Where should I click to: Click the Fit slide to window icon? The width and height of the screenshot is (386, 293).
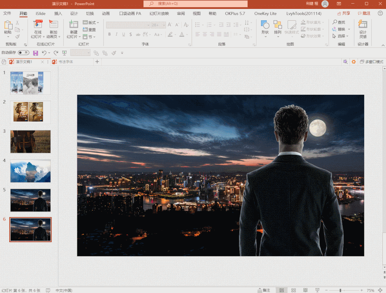coord(380,290)
